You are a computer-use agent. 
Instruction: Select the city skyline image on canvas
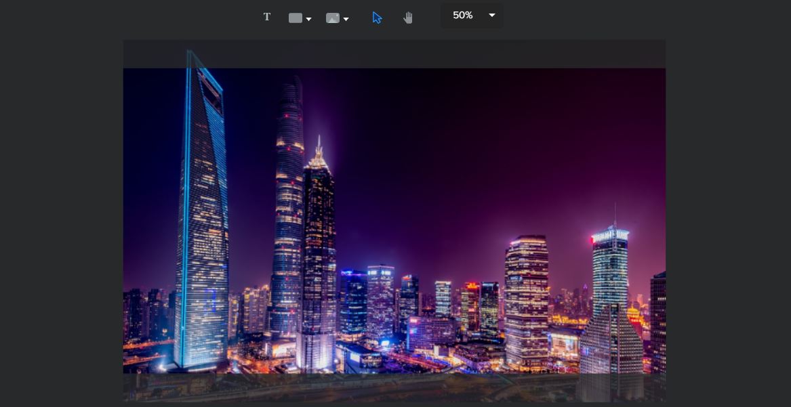[394, 221]
